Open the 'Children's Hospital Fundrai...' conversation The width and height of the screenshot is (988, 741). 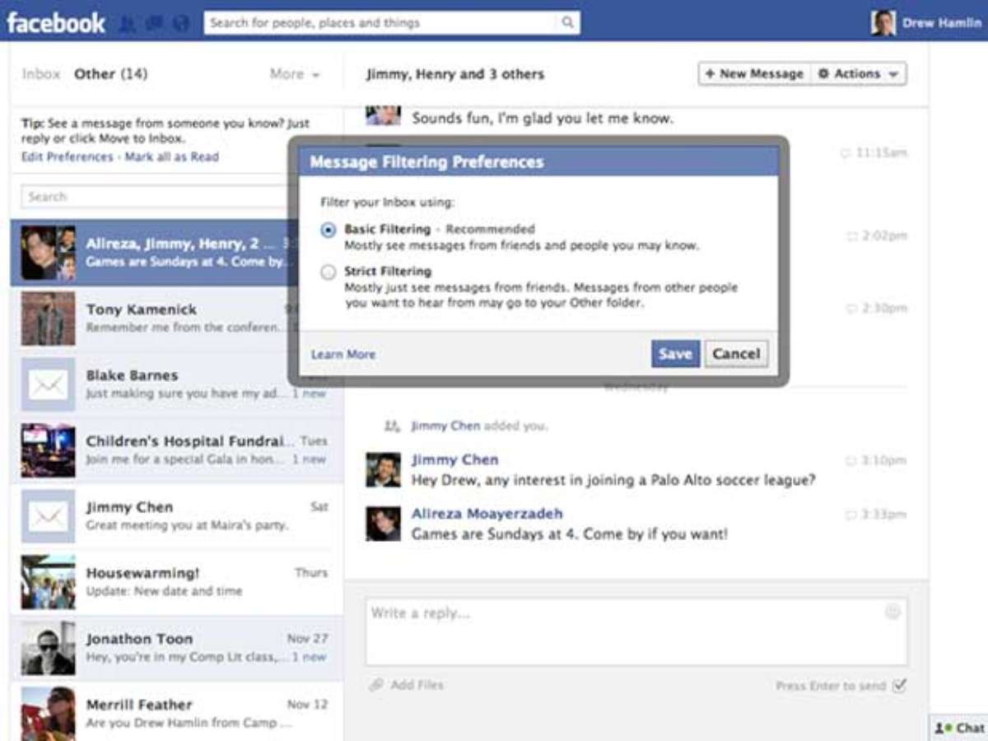click(177, 450)
